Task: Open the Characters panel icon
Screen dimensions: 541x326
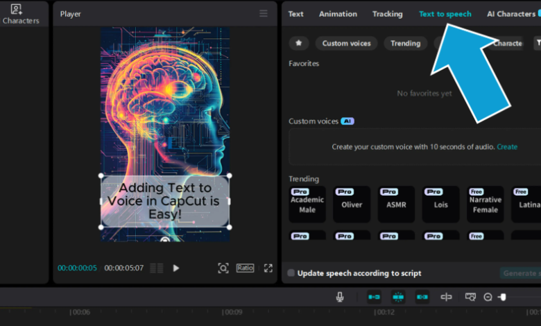Action: [x=16, y=14]
